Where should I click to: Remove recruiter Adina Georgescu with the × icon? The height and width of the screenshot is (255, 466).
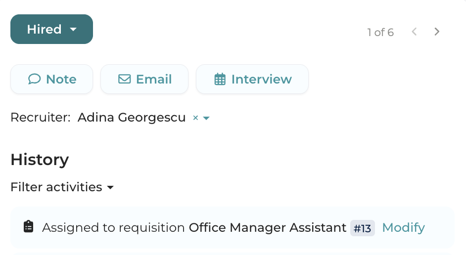coord(195,118)
